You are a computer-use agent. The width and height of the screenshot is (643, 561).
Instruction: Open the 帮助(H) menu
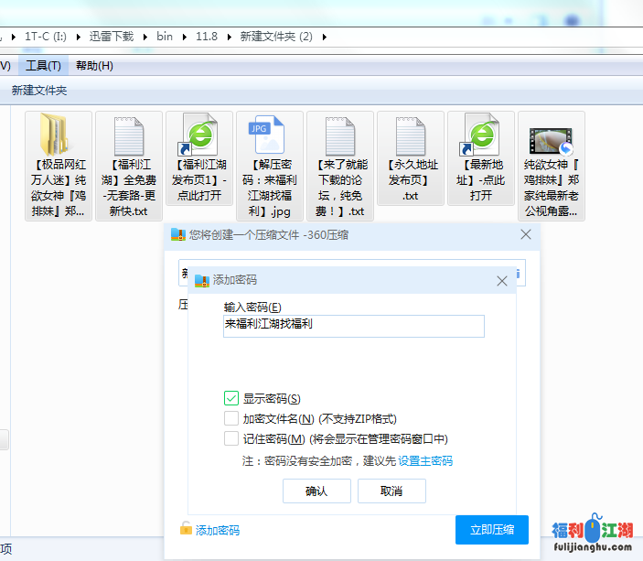(94, 65)
